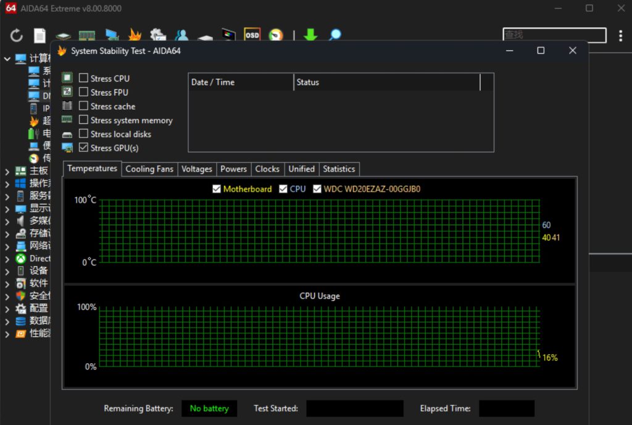632x425 pixels.
Task: Expand the 操作系统 tree node arrow
Action: click(7, 184)
